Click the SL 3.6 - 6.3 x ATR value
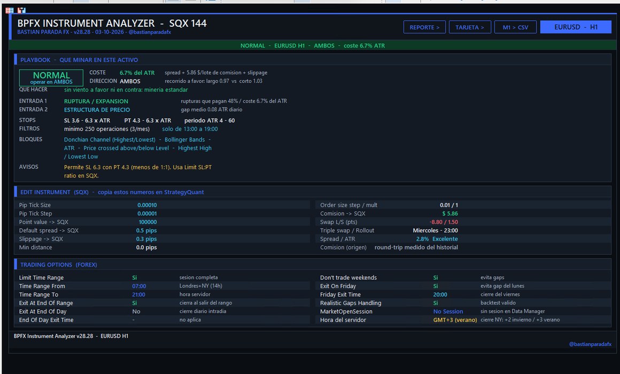The image size is (620, 374). [x=87, y=121]
